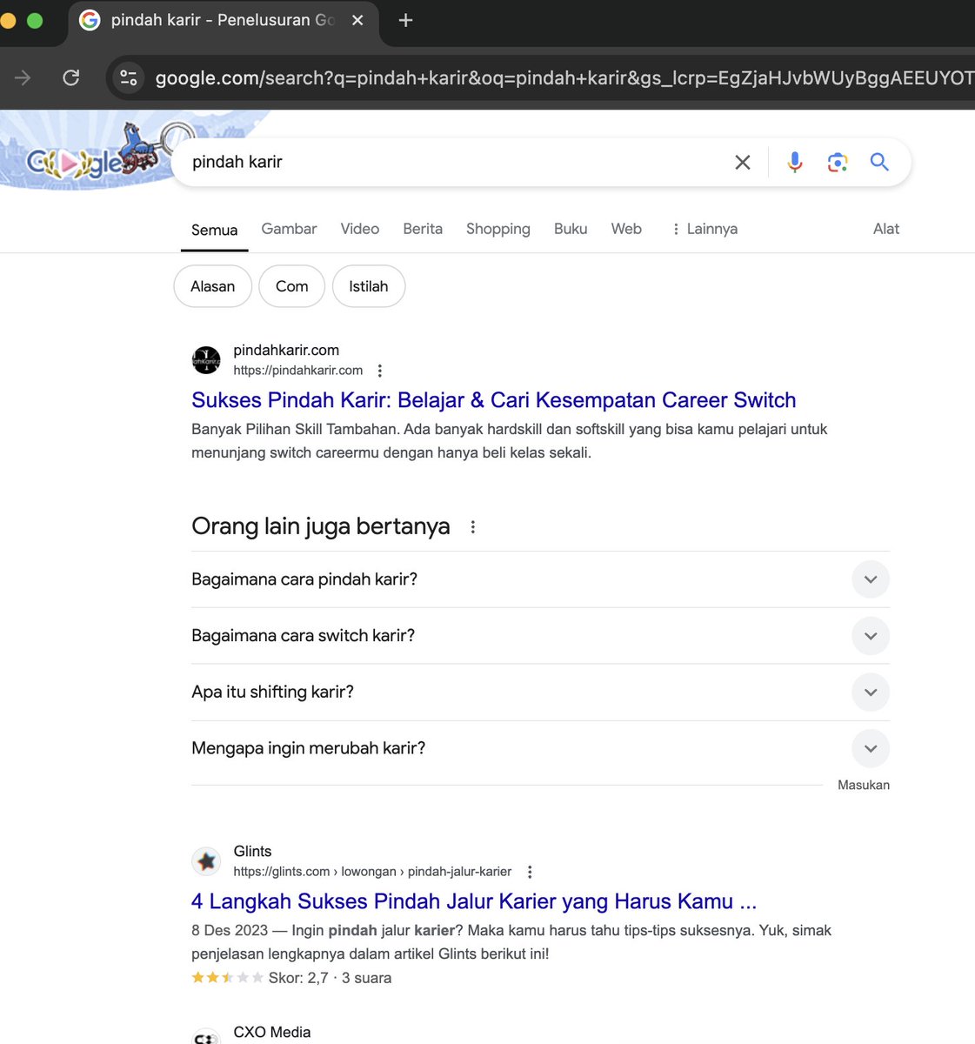Open site information icon in address bar
The height and width of the screenshot is (1044, 975).
click(x=129, y=77)
